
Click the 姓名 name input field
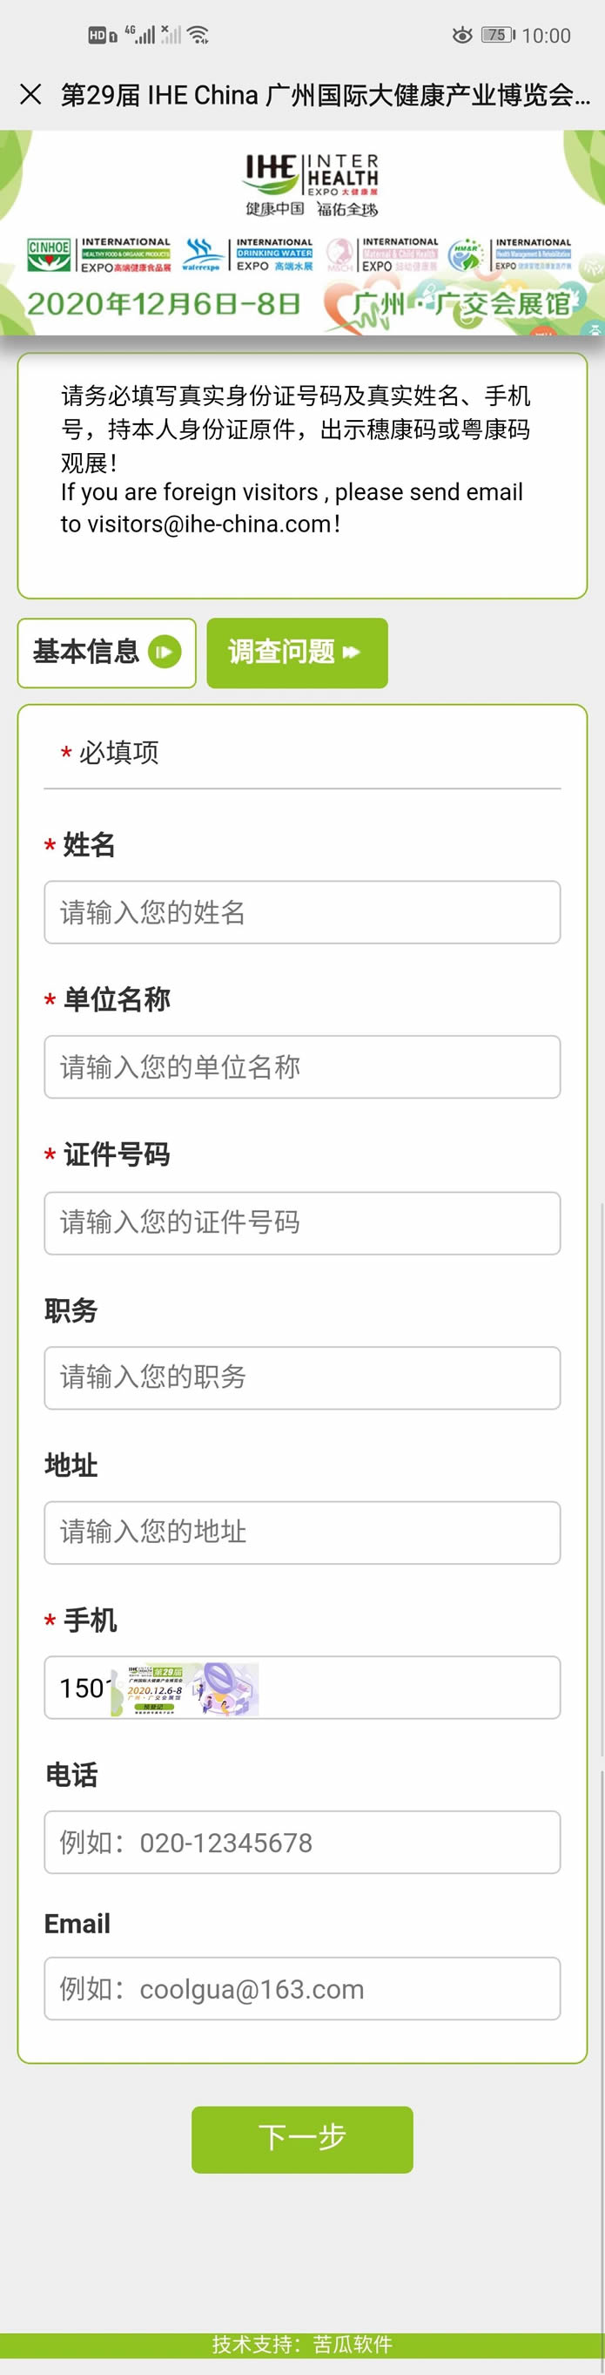tap(302, 912)
